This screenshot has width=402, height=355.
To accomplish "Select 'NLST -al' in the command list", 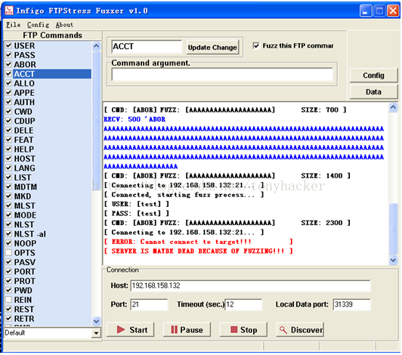I will coord(29,234).
